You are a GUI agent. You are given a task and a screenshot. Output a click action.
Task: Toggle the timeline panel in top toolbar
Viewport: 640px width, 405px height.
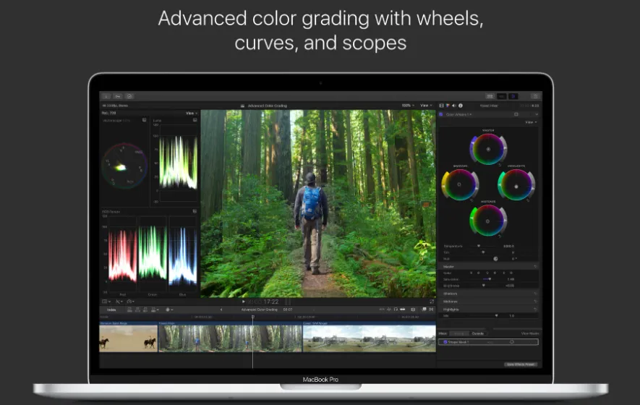(x=502, y=96)
